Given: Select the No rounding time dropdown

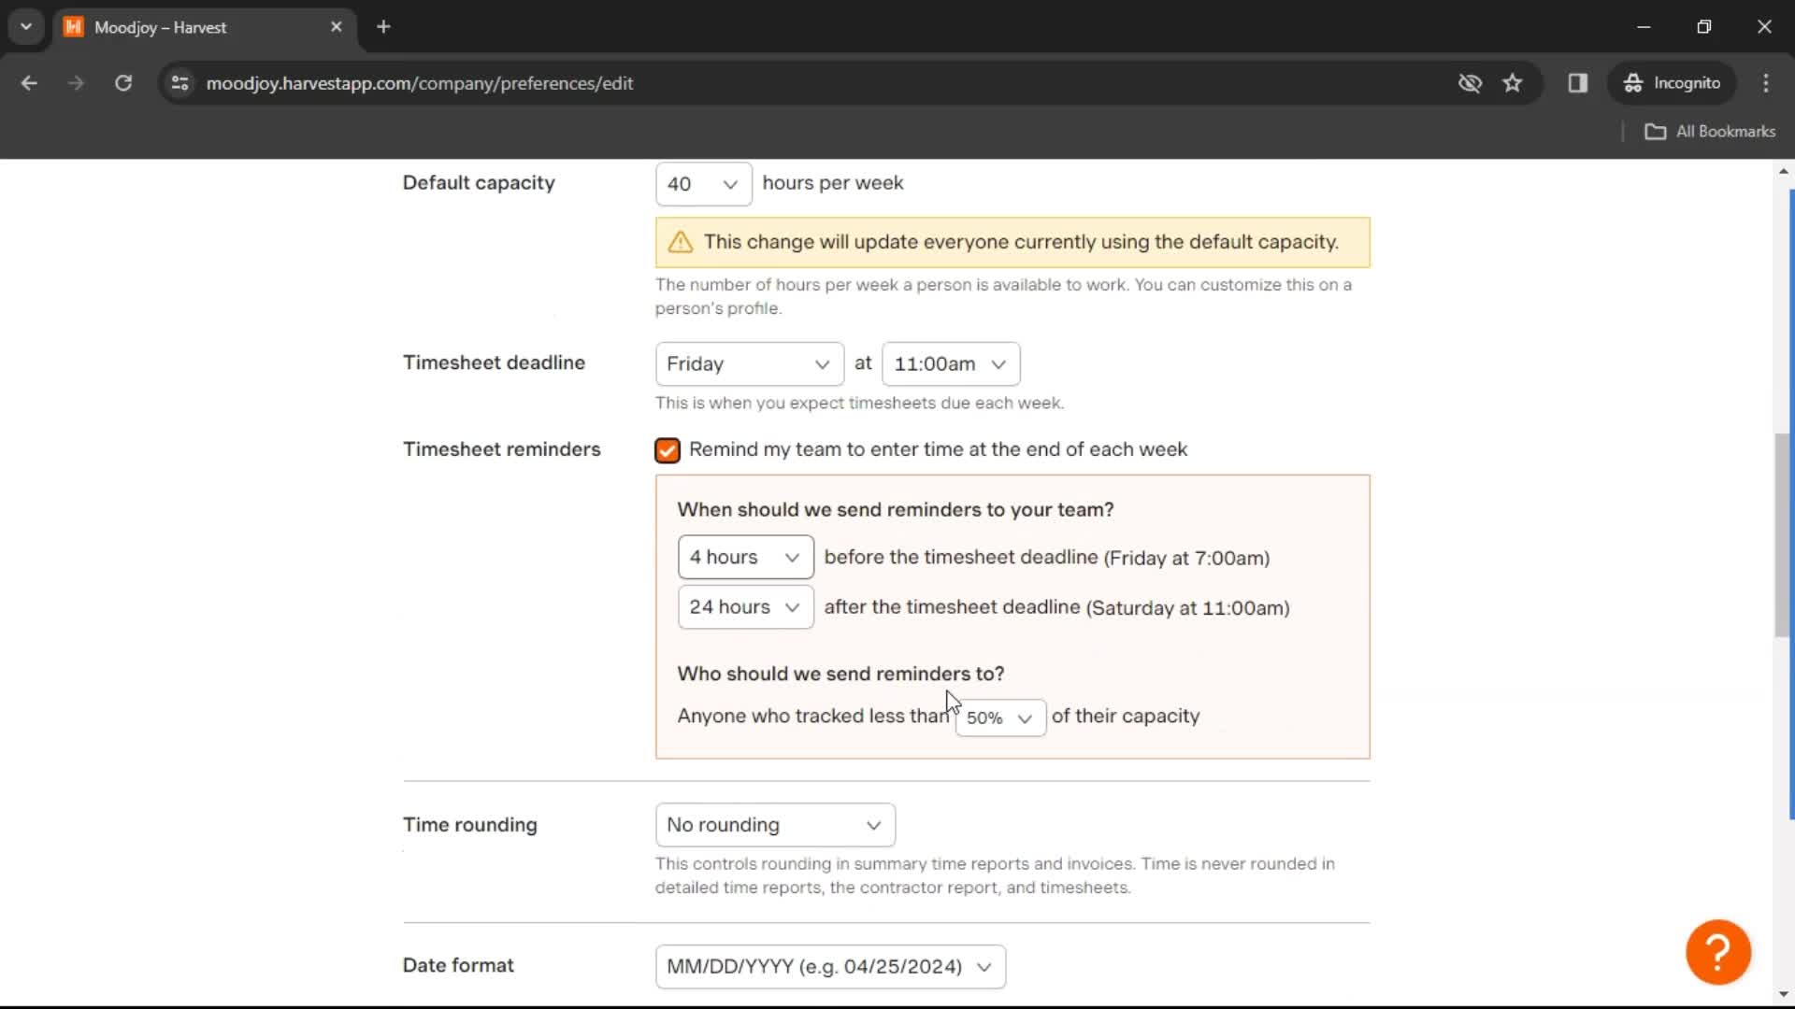Looking at the screenshot, I should pos(774,824).
